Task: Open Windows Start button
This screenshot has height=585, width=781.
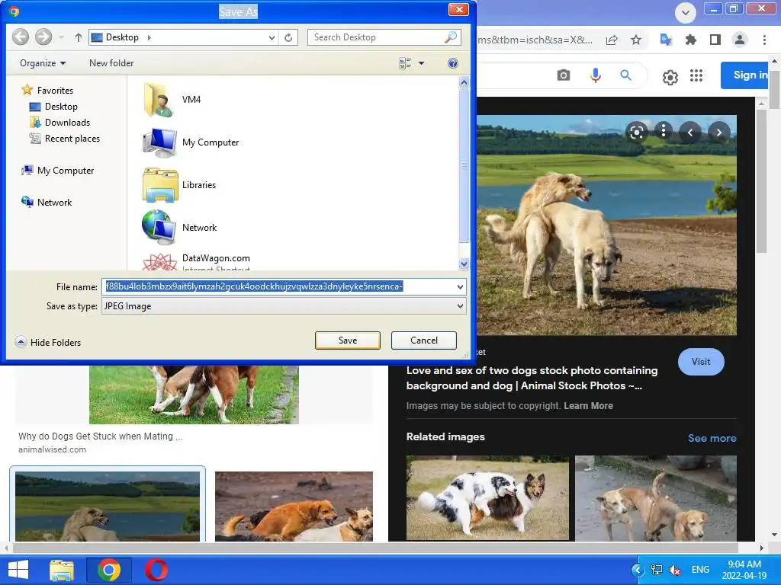Action: pyautogui.click(x=18, y=570)
